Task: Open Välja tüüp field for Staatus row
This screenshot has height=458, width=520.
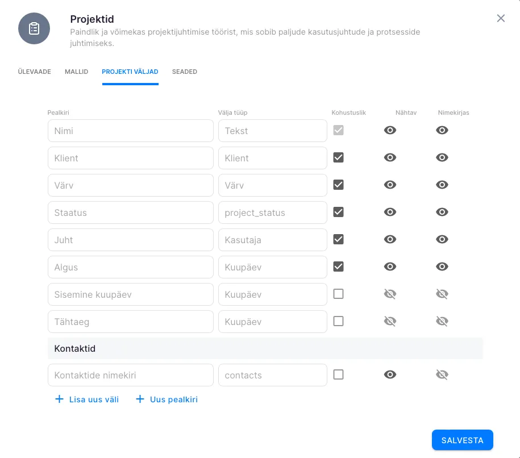Action: point(272,213)
